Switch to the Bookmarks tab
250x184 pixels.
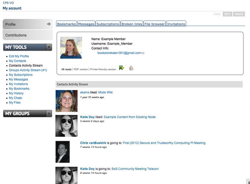pyautogui.click(x=66, y=24)
